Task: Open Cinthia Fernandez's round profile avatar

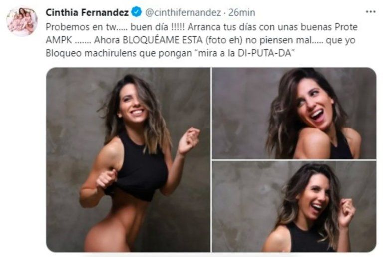Action: tap(22, 22)
